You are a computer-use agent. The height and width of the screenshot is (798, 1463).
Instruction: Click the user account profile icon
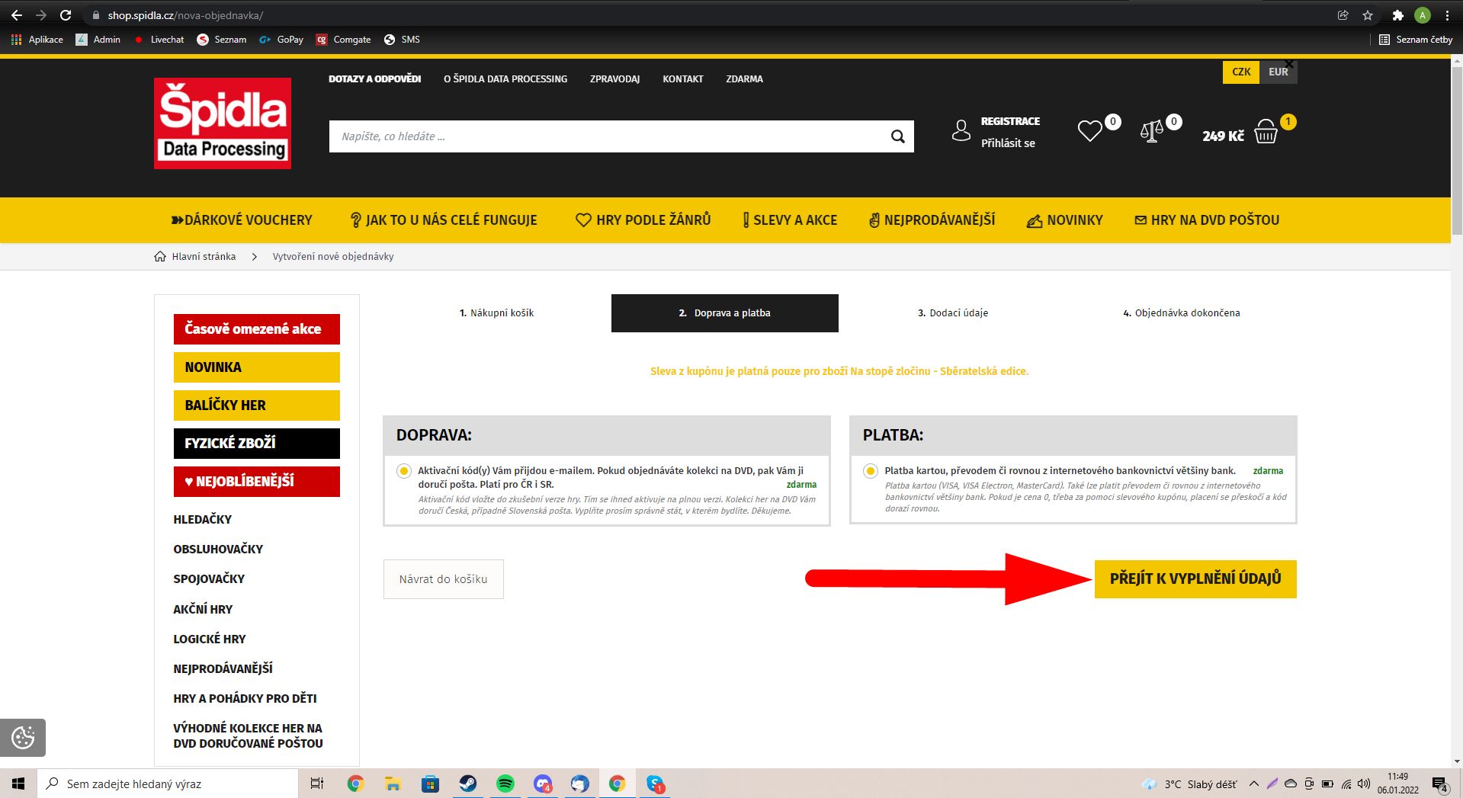click(961, 131)
